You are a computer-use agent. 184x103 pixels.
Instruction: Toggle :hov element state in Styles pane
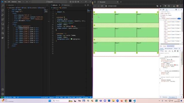click(x=166, y=51)
